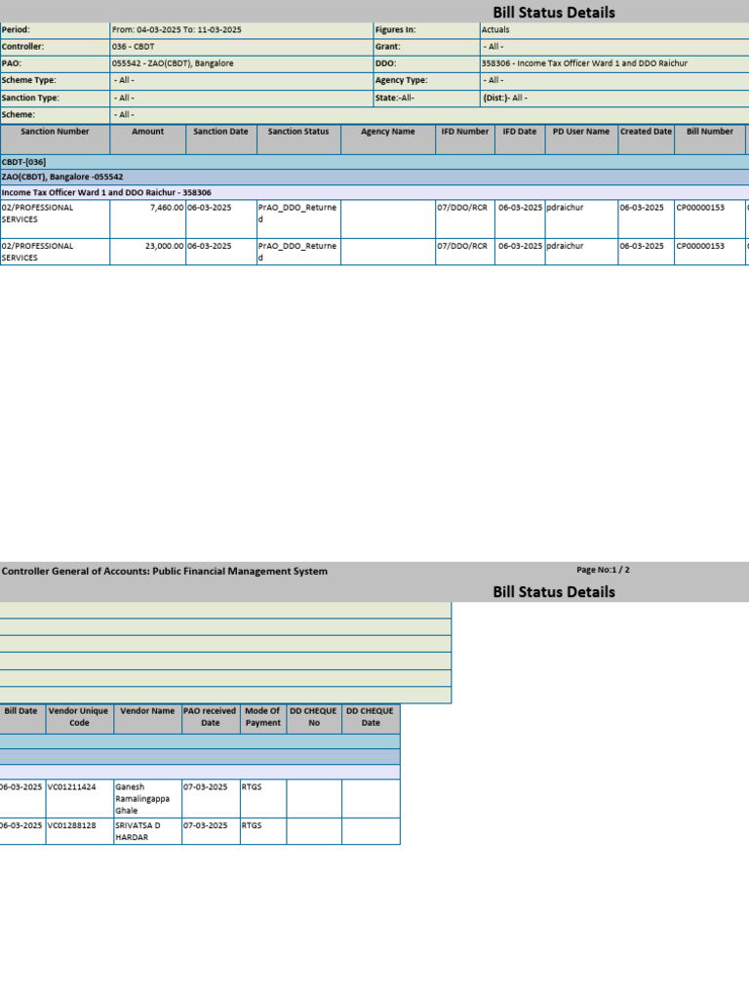Click vendor name 'Ganesh Ramalingappa Ghale'
The height and width of the screenshot is (999, 749).
tap(142, 799)
